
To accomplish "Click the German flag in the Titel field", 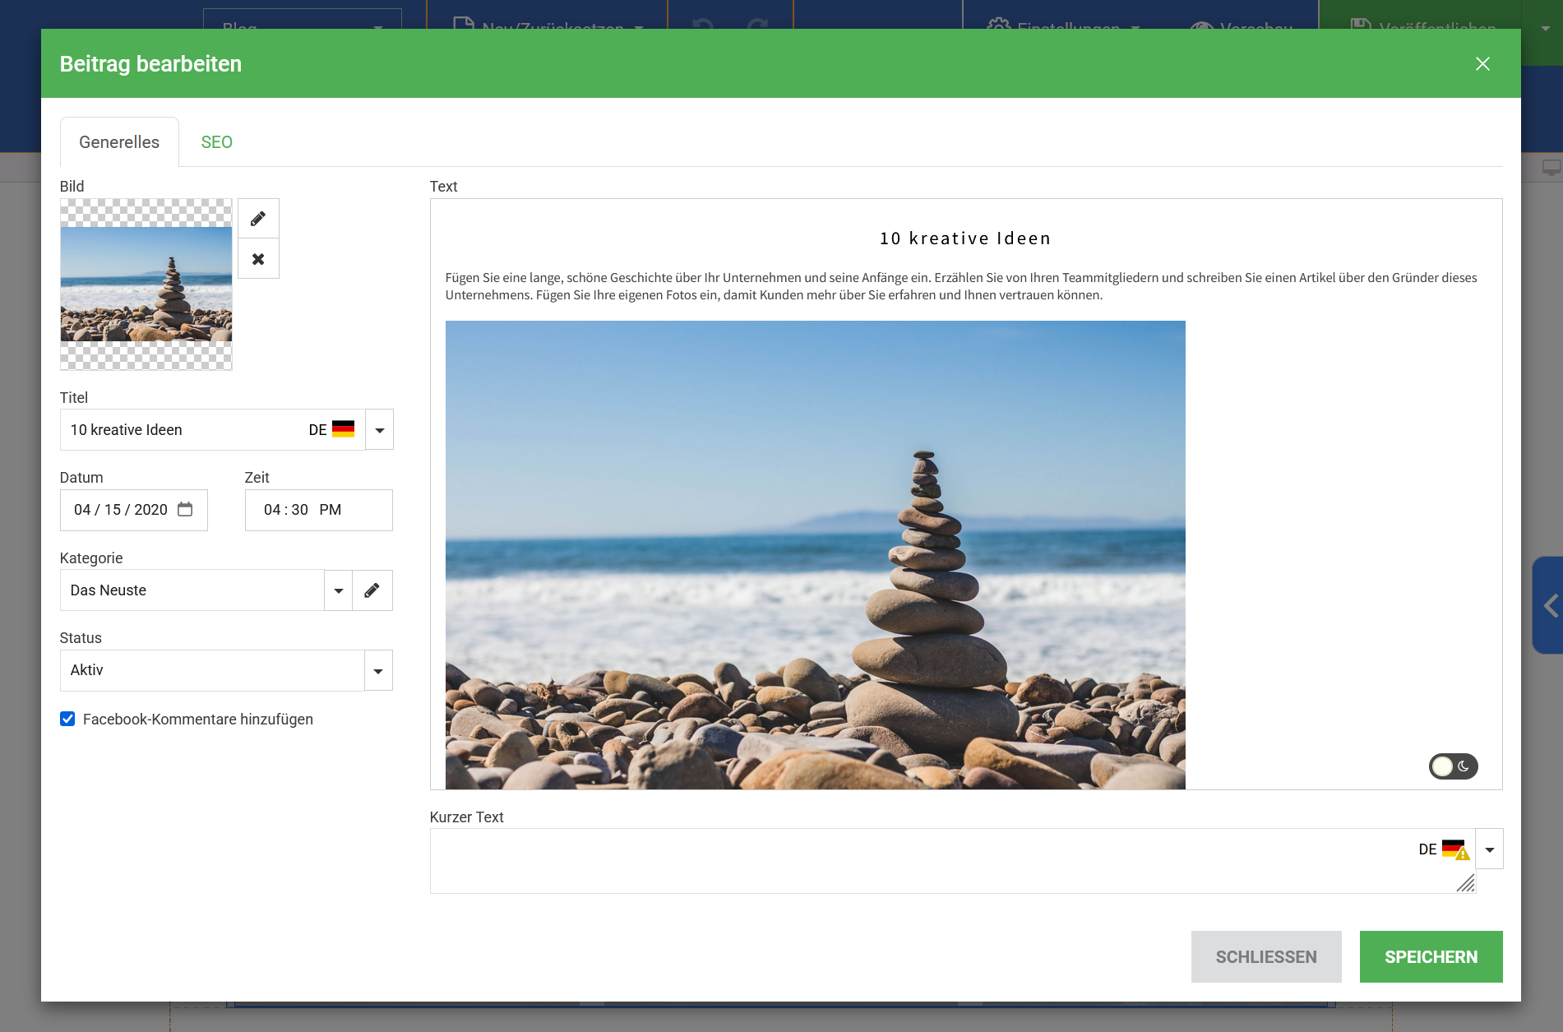I will click(343, 429).
